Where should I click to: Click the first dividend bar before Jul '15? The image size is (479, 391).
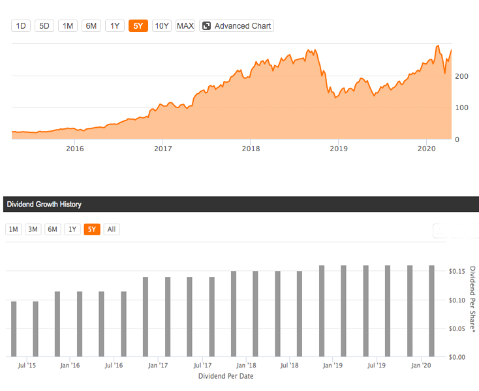coord(14,329)
